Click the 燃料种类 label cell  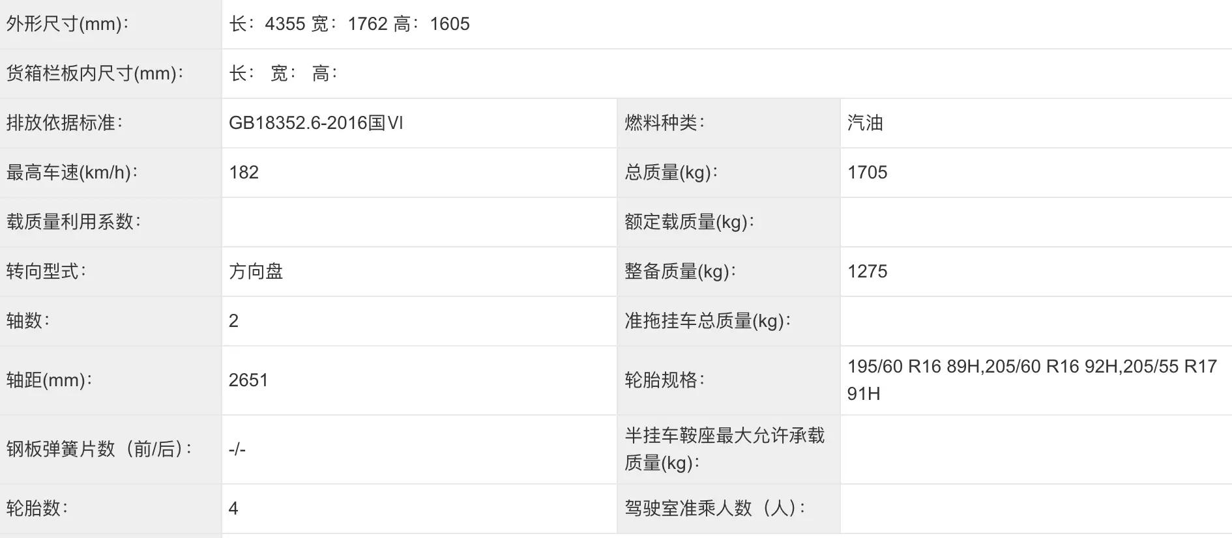coord(728,123)
